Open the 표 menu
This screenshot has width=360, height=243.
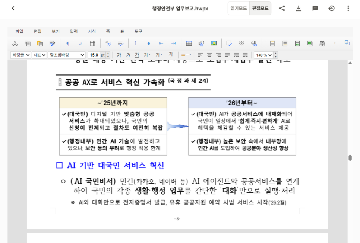(x=122, y=31)
